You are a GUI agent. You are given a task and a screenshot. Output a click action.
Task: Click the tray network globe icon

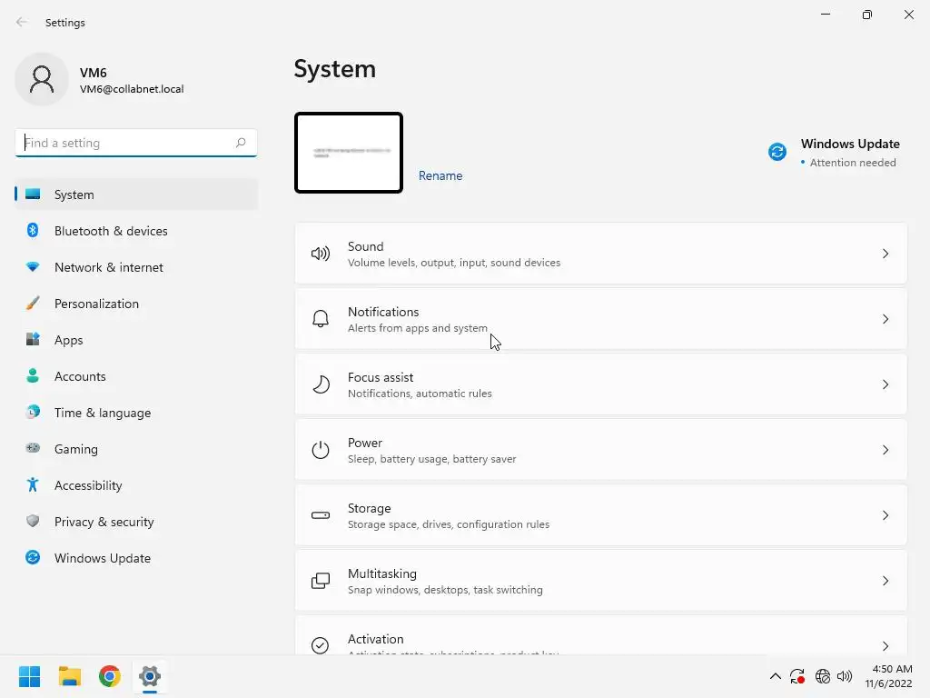[822, 676]
